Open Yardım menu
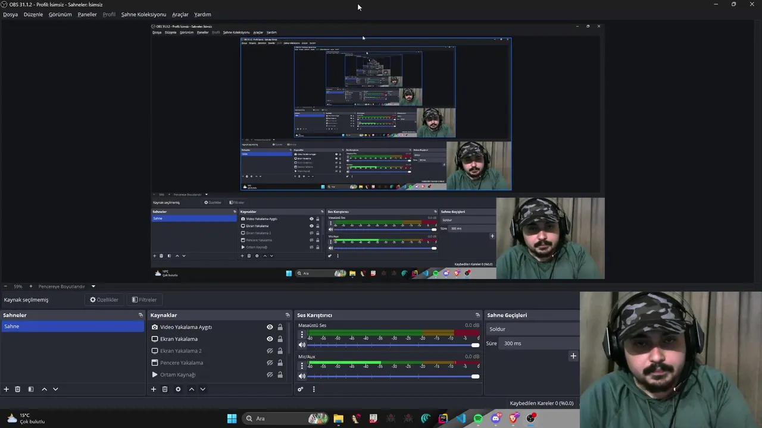Image resolution: width=762 pixels, height=428 pixels. 202,14
